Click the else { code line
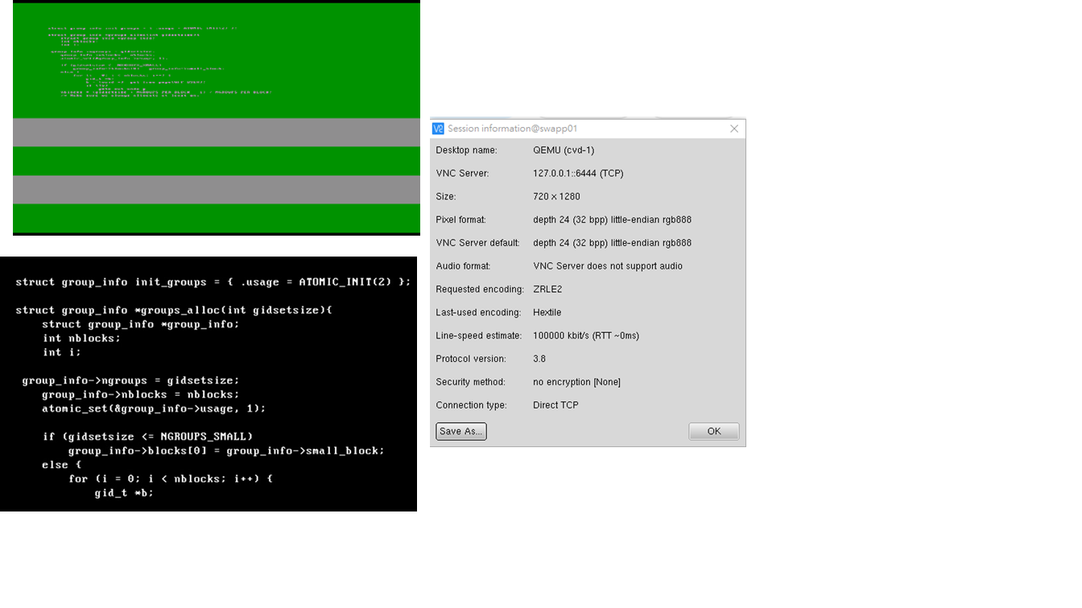This screenshot has width=1082, height=608. 62,465
